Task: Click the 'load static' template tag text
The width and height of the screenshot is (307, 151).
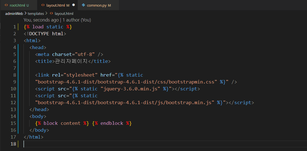Action: point(48,27)
